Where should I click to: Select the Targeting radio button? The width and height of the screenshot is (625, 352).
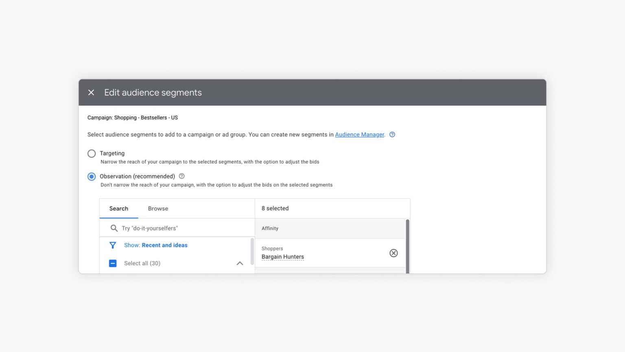point(92,153)
